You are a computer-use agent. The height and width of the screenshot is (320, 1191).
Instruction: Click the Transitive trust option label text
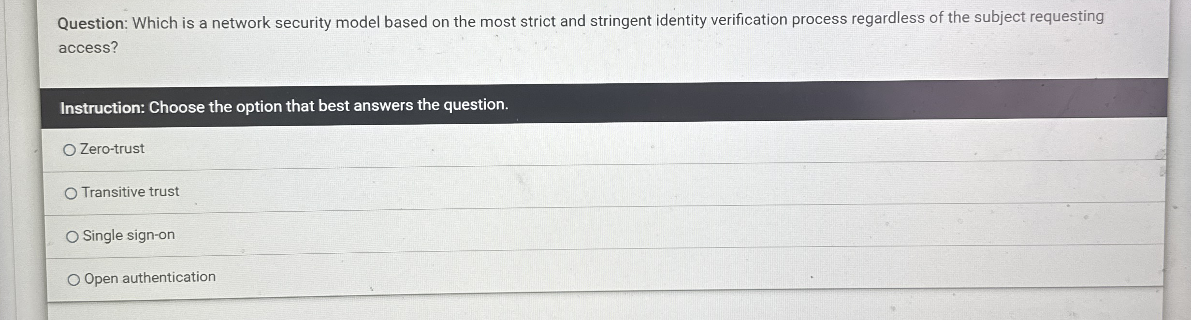coord(131,191)
